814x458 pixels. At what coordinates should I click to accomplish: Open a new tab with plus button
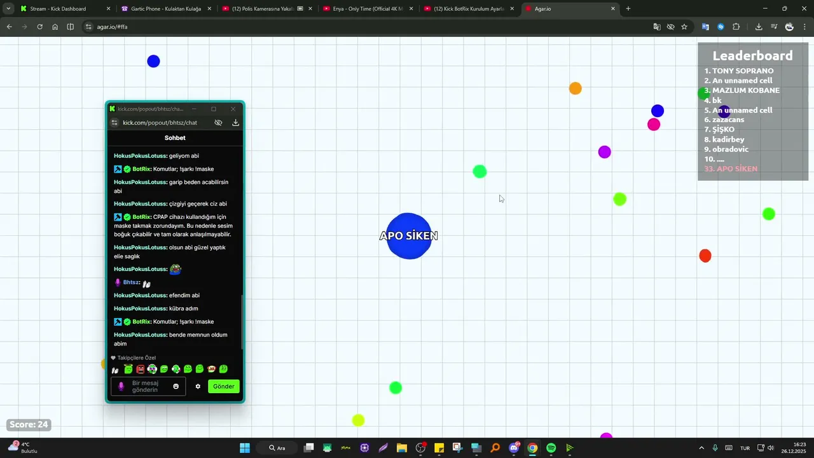click(628, 9)
